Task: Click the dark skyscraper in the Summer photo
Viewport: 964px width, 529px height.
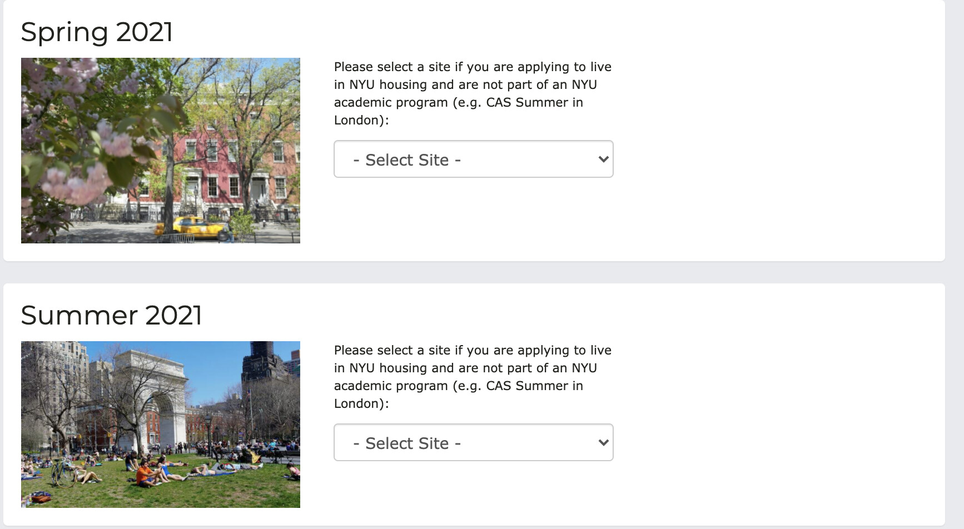Action: (x=264, y=361)
